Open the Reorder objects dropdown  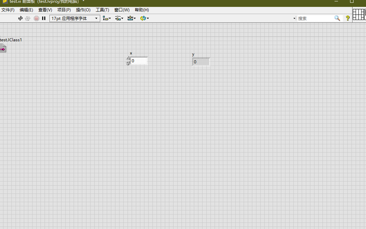tap(144, 18)
